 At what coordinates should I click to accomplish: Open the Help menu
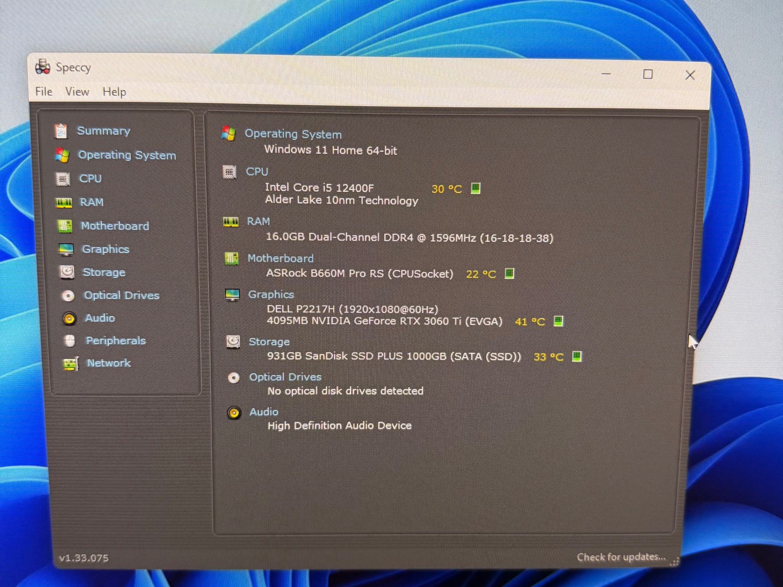point(114,92)
